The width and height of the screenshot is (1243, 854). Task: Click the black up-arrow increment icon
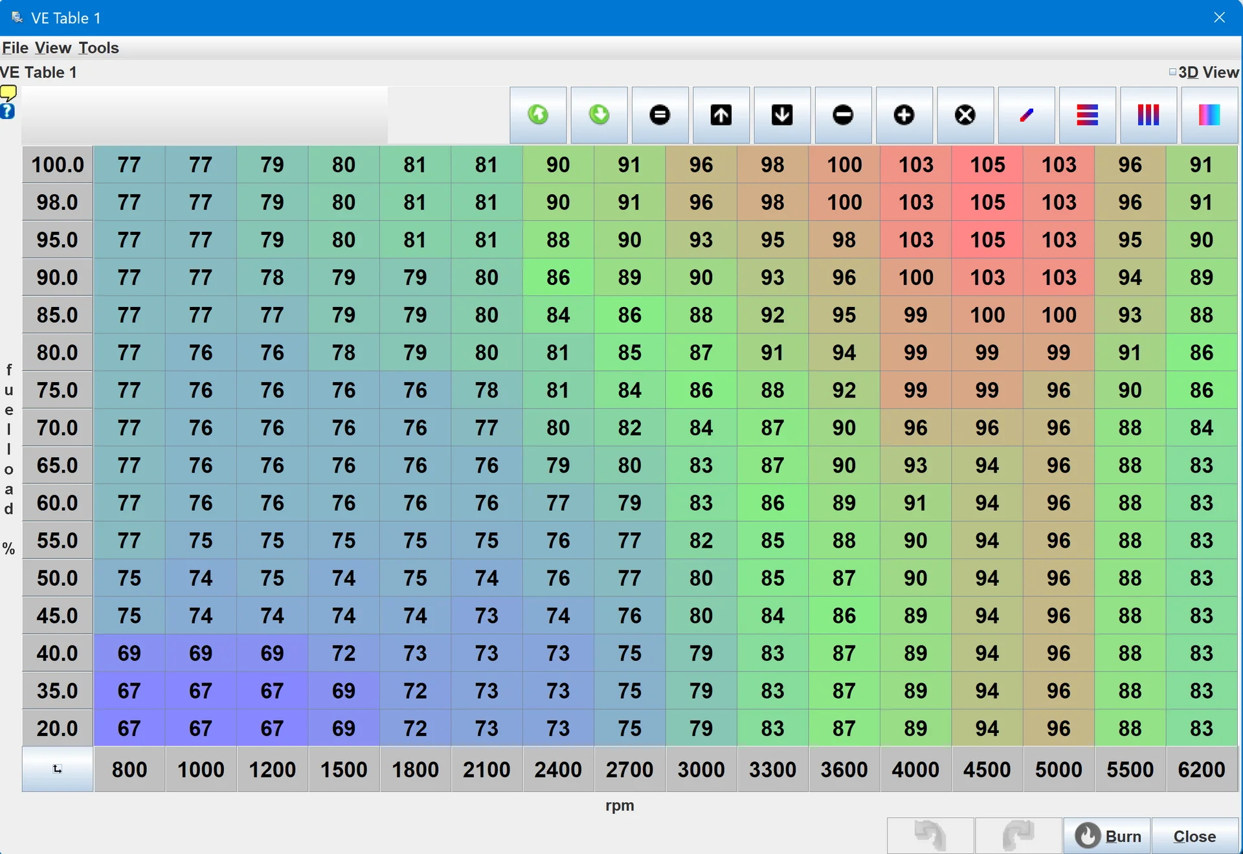point(721,115)
